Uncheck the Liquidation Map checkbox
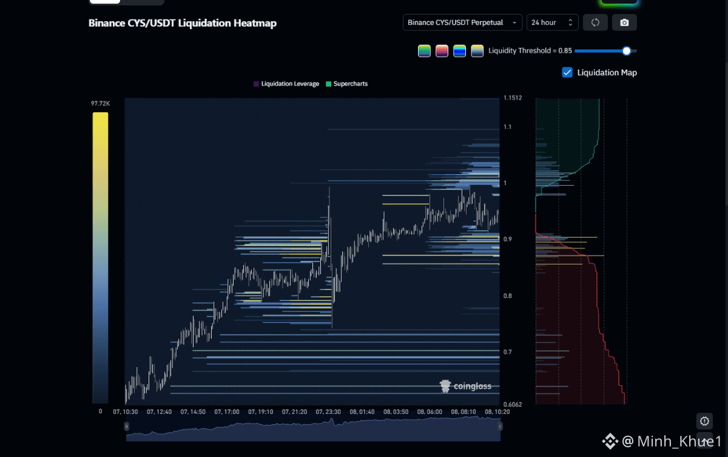This screenshot has width=728, height=457. click(567, 72)
